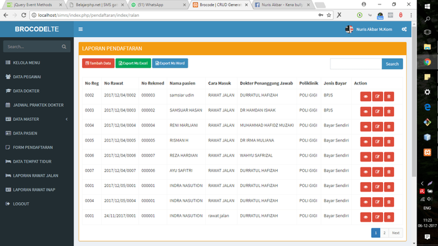Viewport: 438px width, 246px height.
Task: Open FORM PENDAFTARAN in sidebar
Action: coord(37,147)
